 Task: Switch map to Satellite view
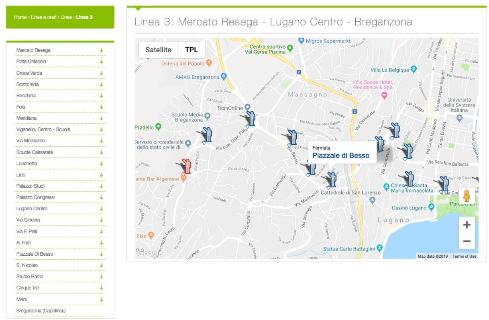pos(158,50)
